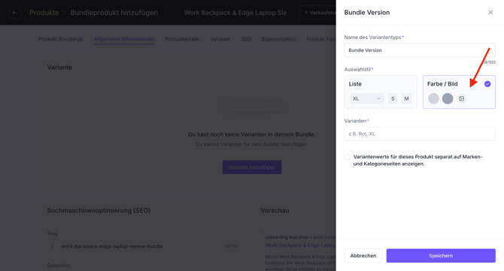Open the Eigenschaften tab

click(x=278, y=39)
